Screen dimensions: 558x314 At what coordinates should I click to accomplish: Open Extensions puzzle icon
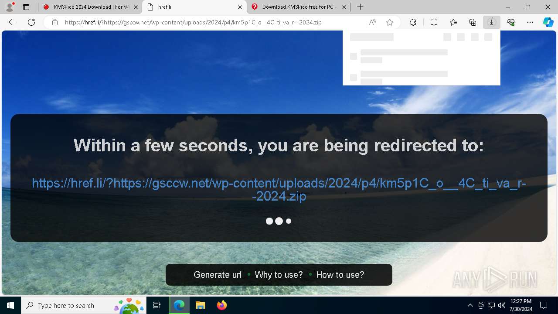pyautogui.click(x=413, y=22)
